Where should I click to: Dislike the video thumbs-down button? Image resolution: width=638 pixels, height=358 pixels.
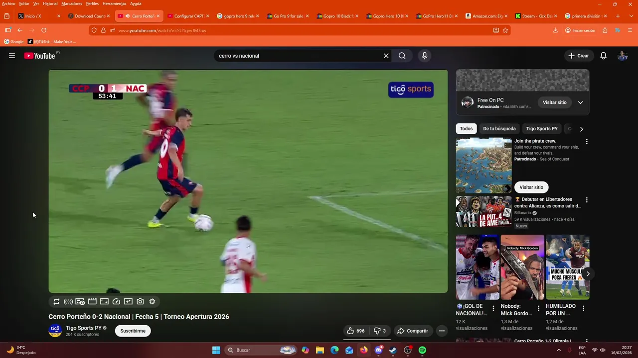380,331
